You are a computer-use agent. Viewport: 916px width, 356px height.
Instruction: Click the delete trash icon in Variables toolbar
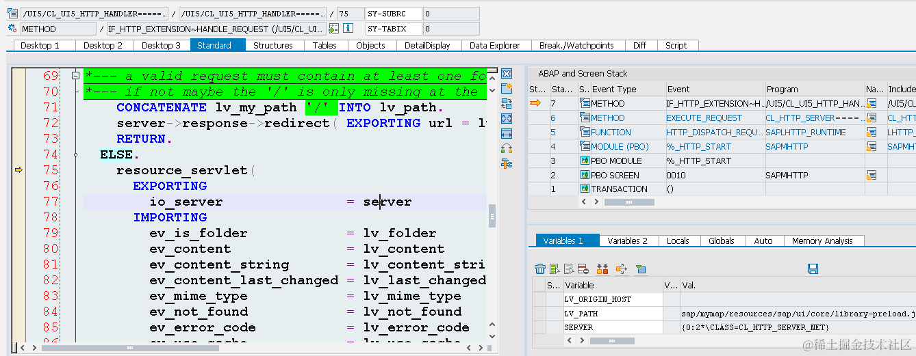[x=540, y=269]
